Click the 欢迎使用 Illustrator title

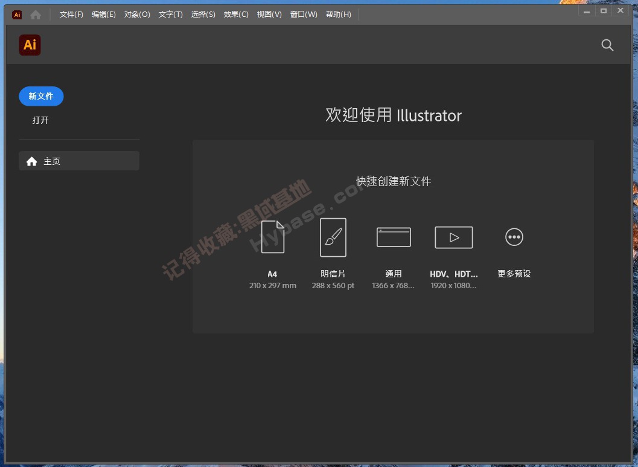point(394,115)
